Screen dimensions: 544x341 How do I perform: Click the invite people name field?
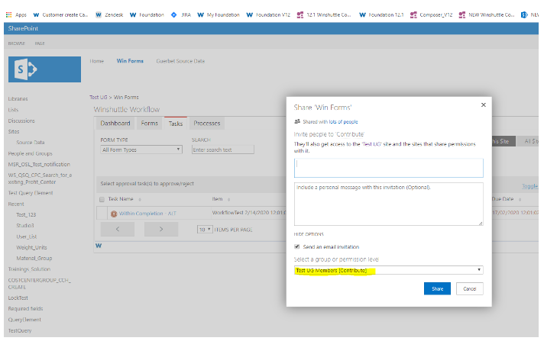388,168
